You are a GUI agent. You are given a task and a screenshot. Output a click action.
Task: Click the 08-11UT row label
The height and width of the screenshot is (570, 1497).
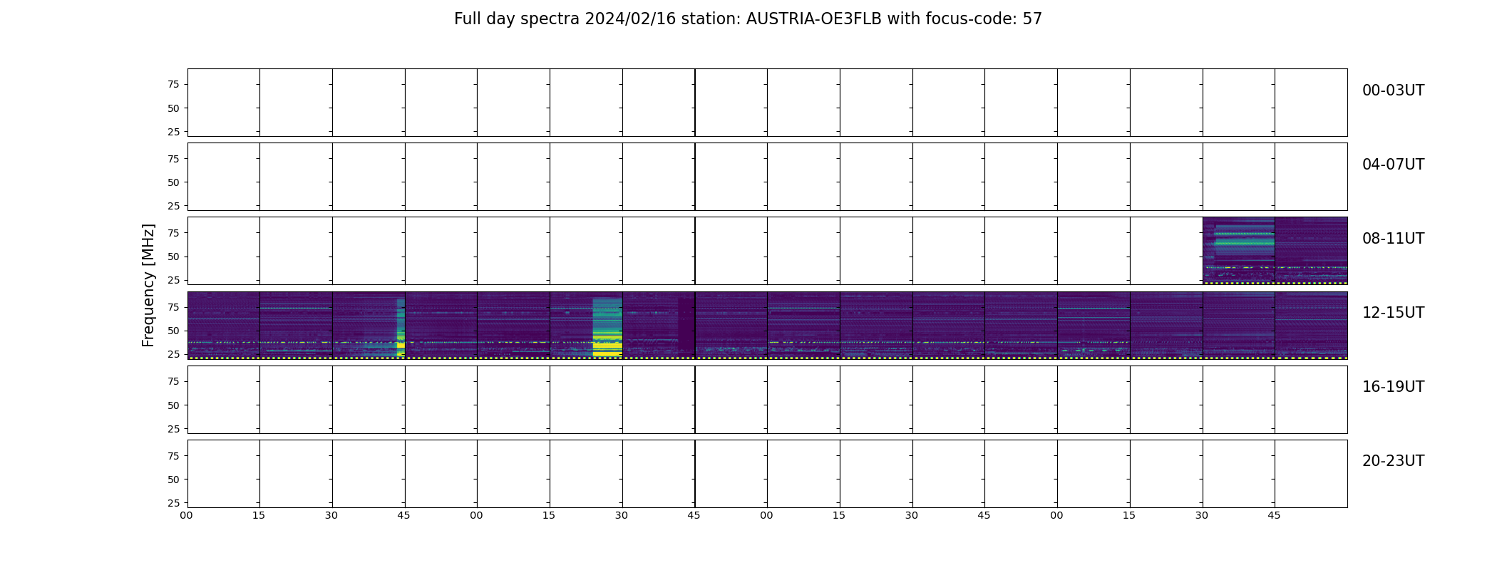tap(1393, 239)
